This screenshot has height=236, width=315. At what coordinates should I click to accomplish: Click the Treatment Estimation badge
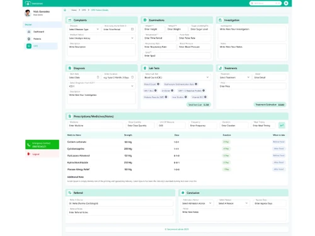click(270, 104)
